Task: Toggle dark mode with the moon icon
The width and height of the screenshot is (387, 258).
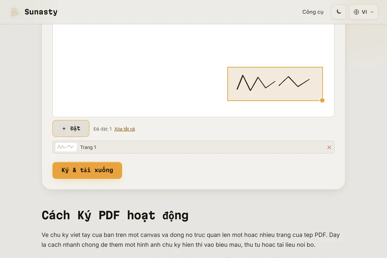Action: pyautogui.click(x=338, y=12)
